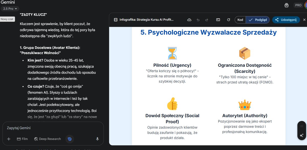Click the plus add-files icon

click(9, 139)
